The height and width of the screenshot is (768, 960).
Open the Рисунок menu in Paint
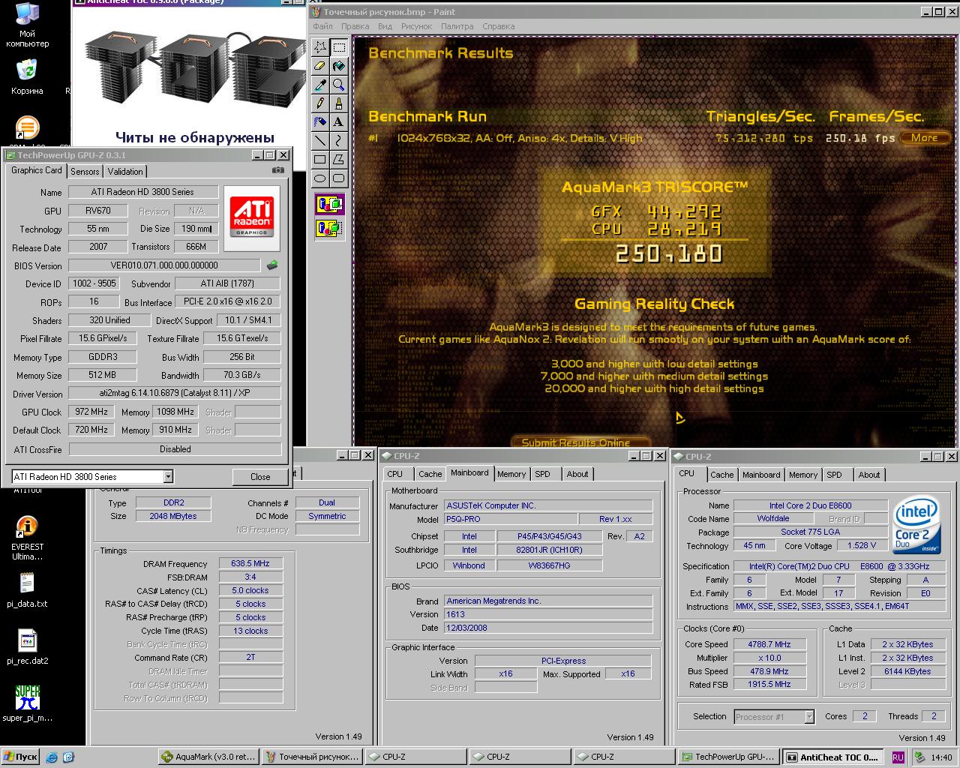pos(416,26)
